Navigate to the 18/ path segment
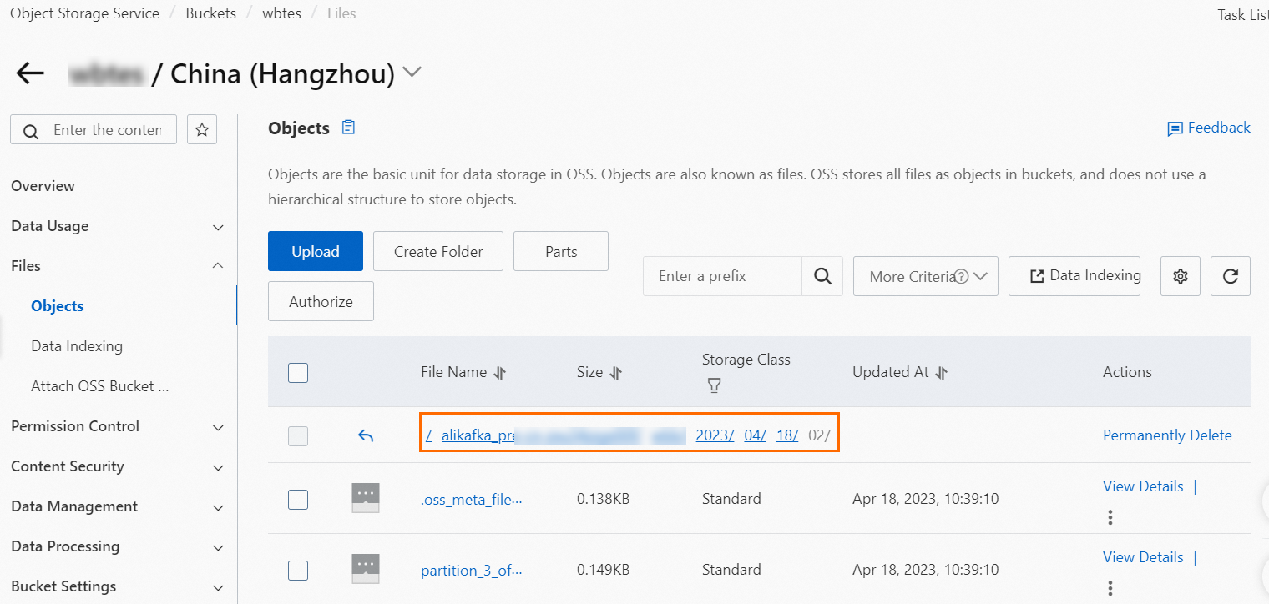 coord(787,435)
